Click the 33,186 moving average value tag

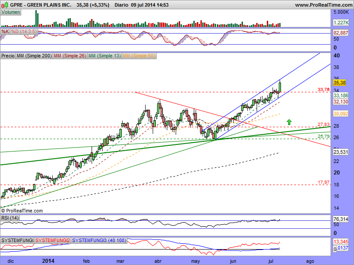pos(341,95)
